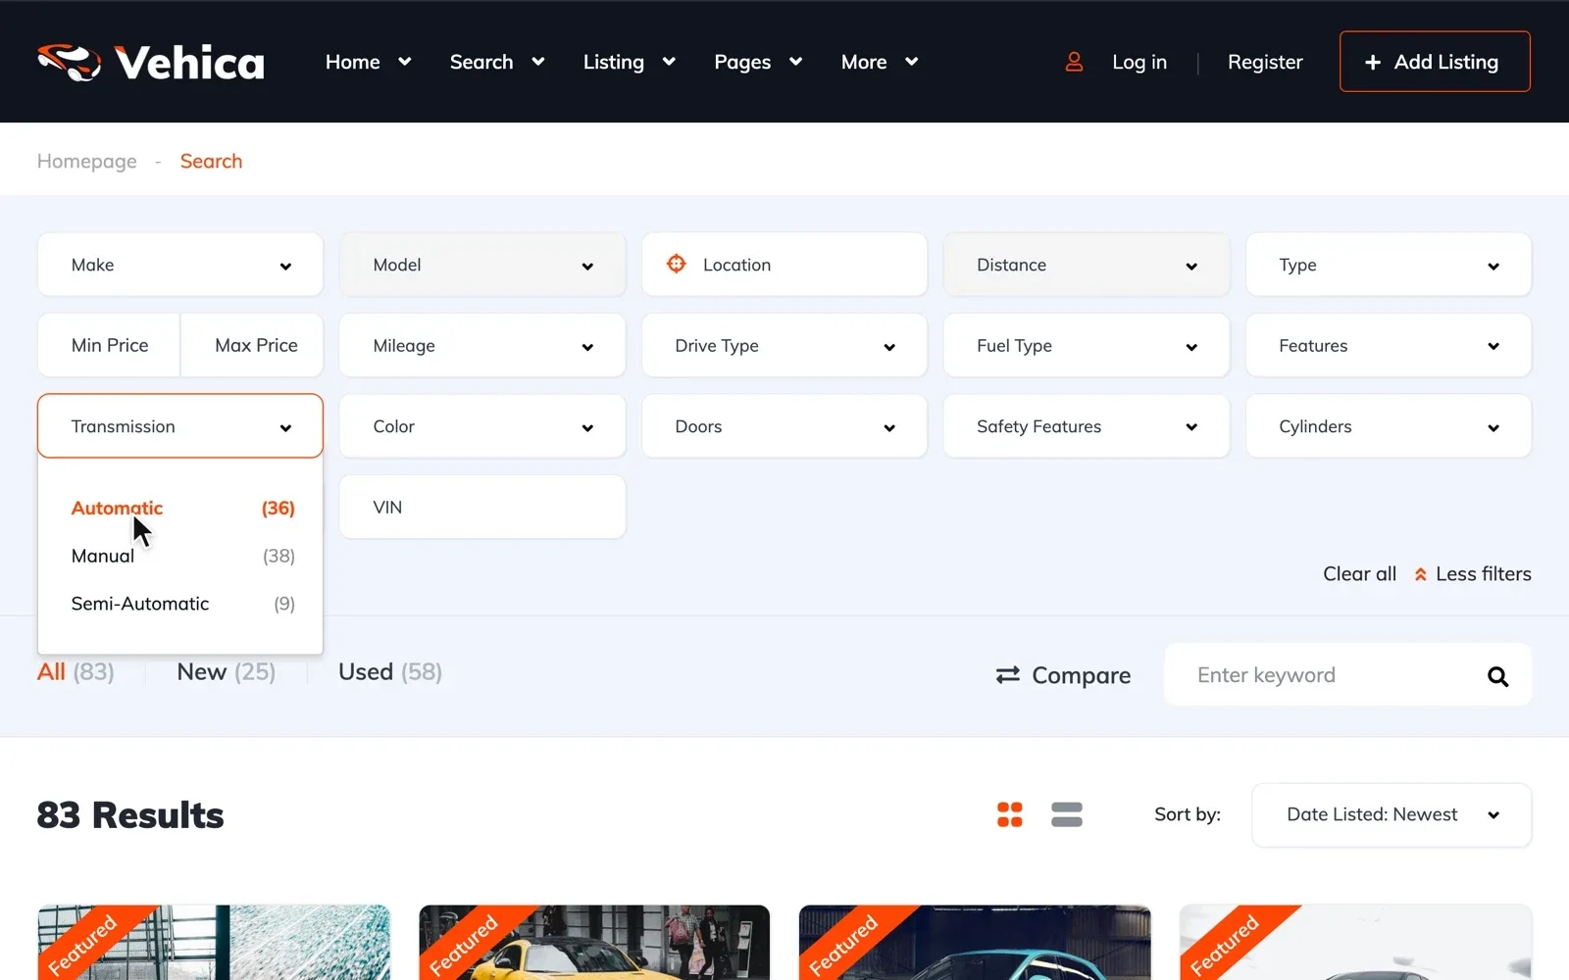
Task: Open the Distance dropdown
Action: pyautogui.click(x=1087, y=265)
